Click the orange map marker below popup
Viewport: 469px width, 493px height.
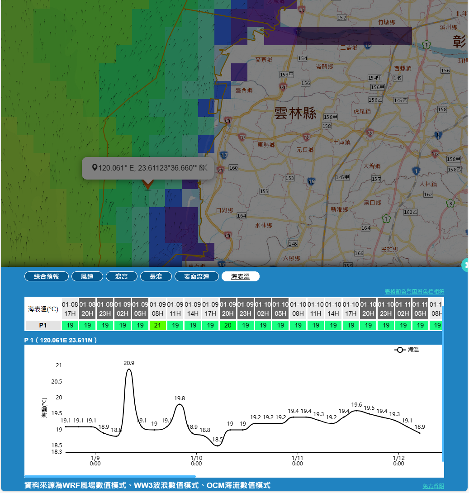tap(147, 184)
